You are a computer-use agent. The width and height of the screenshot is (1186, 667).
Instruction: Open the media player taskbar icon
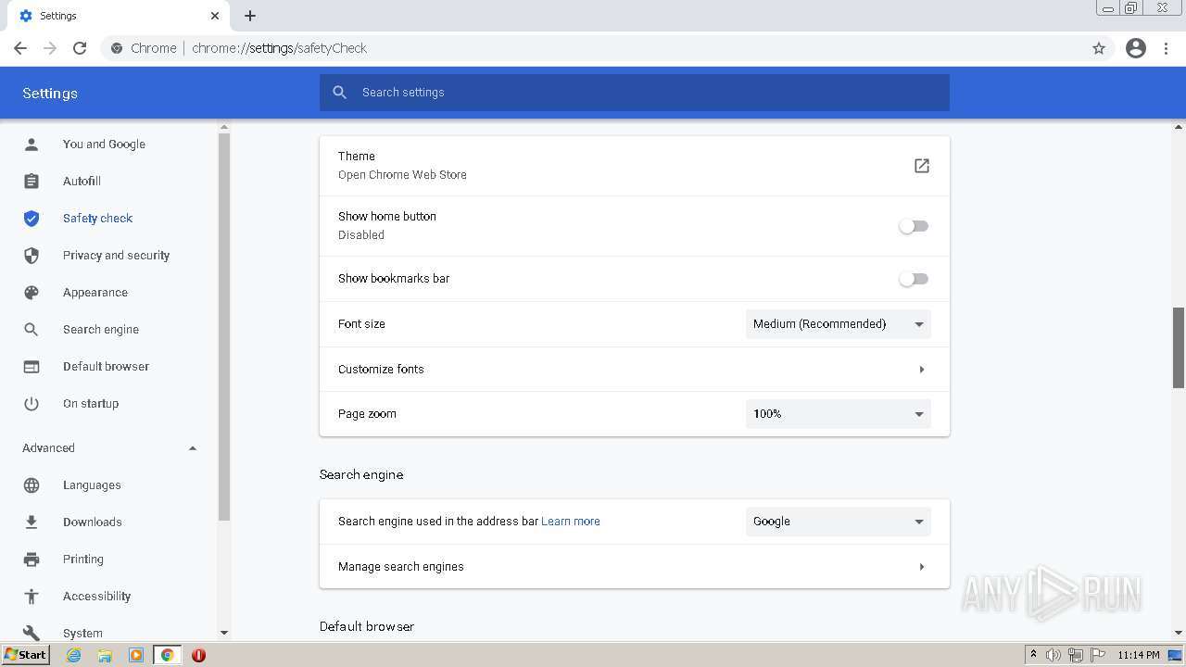[136, 655]
